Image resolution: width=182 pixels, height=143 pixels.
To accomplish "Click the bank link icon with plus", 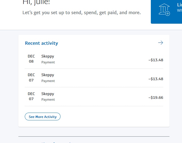I will [164, 10].
